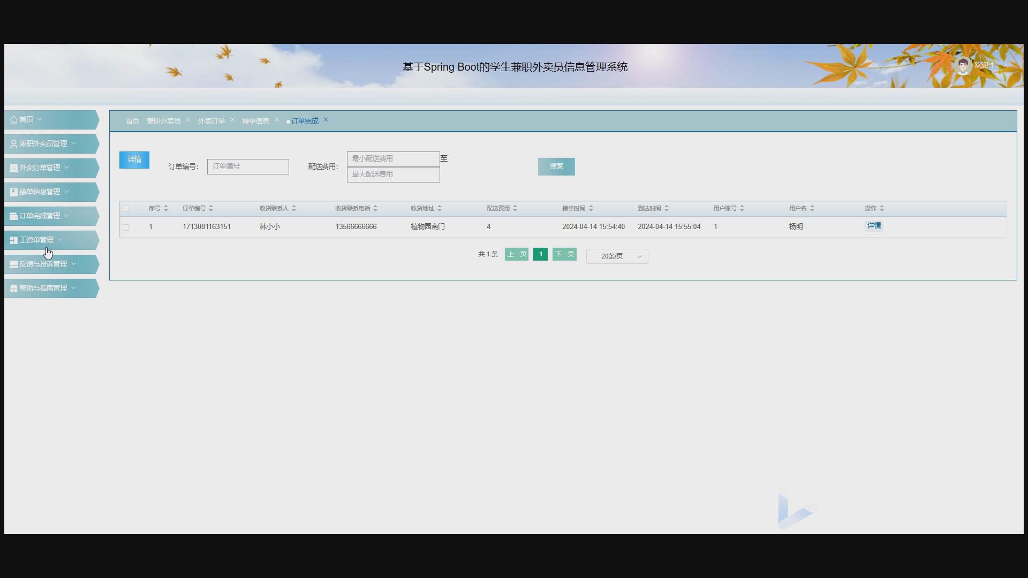Click the 反馈与投诉管理 sidebar icon

coord(13,264)
